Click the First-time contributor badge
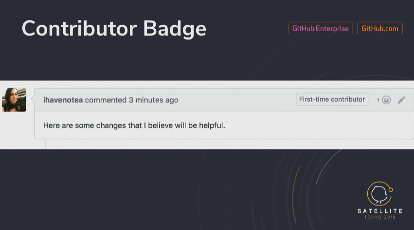This screenshot has height=230, width=414. [x=332, y=99]
